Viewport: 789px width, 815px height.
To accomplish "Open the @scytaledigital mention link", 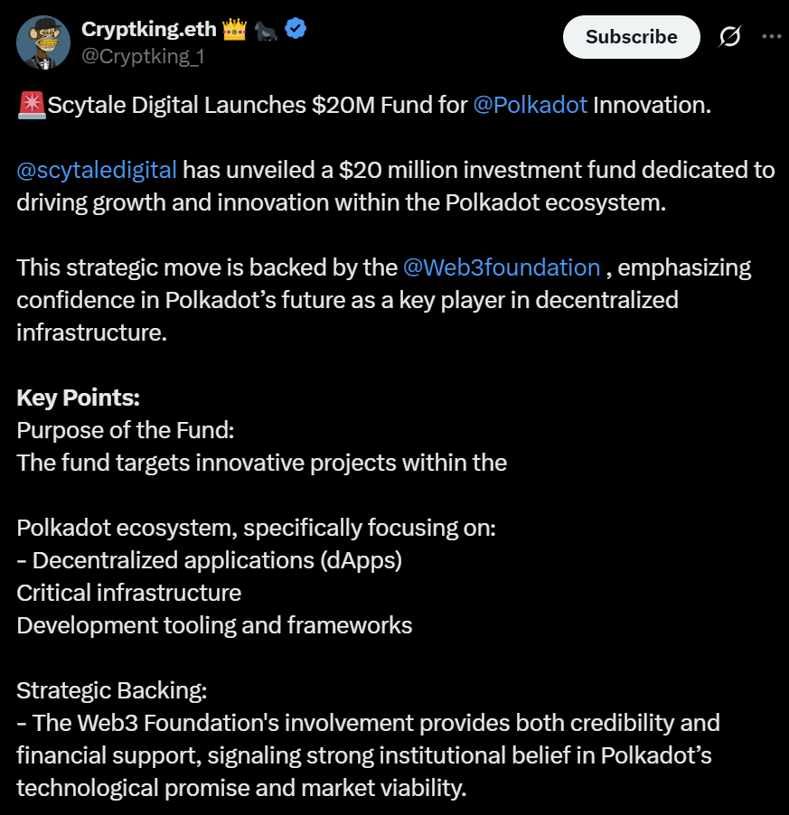I will [x=97, y=170].
